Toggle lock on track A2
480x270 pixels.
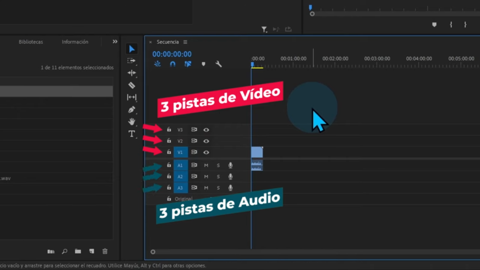169,176
